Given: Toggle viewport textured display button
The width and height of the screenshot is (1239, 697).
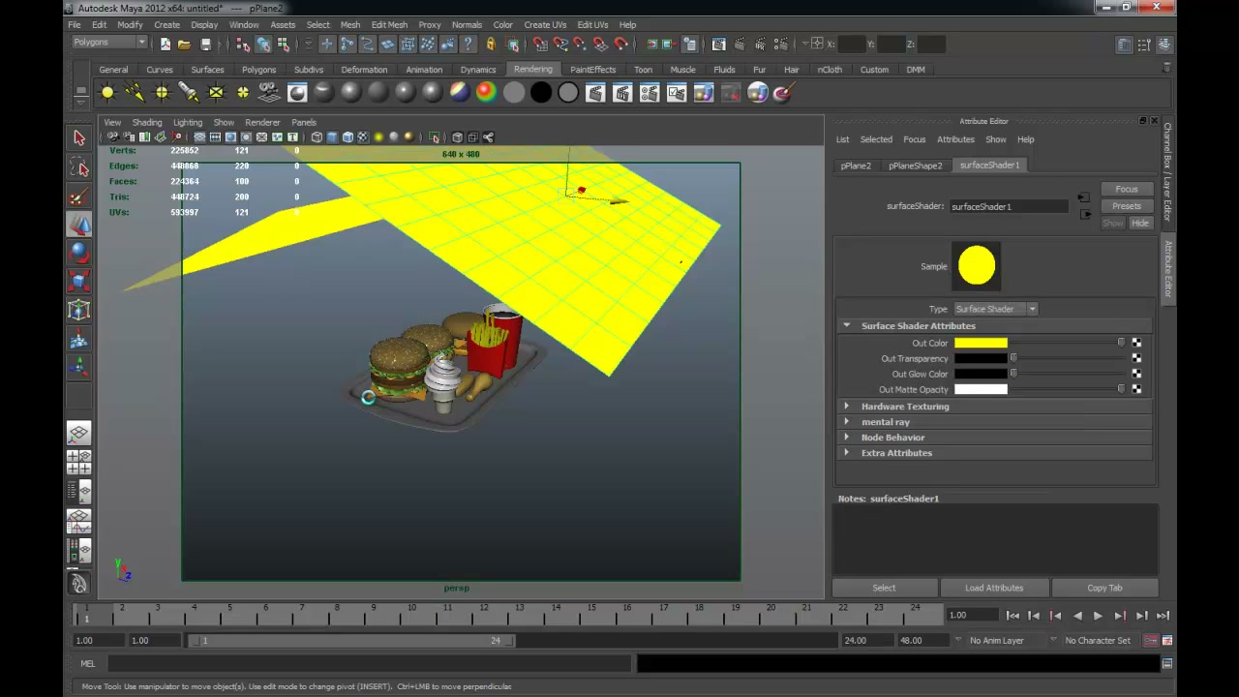Looking at the screenshot, I should [363, 137].
